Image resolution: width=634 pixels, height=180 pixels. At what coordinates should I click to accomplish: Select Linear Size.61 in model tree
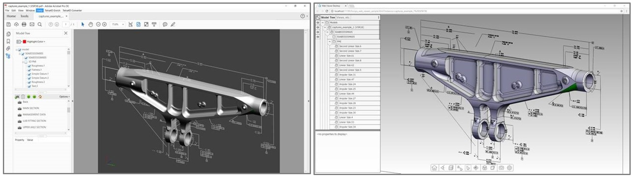pos(347,56)
